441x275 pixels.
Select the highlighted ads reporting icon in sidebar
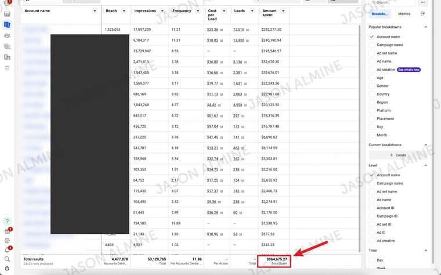(7, 25)
